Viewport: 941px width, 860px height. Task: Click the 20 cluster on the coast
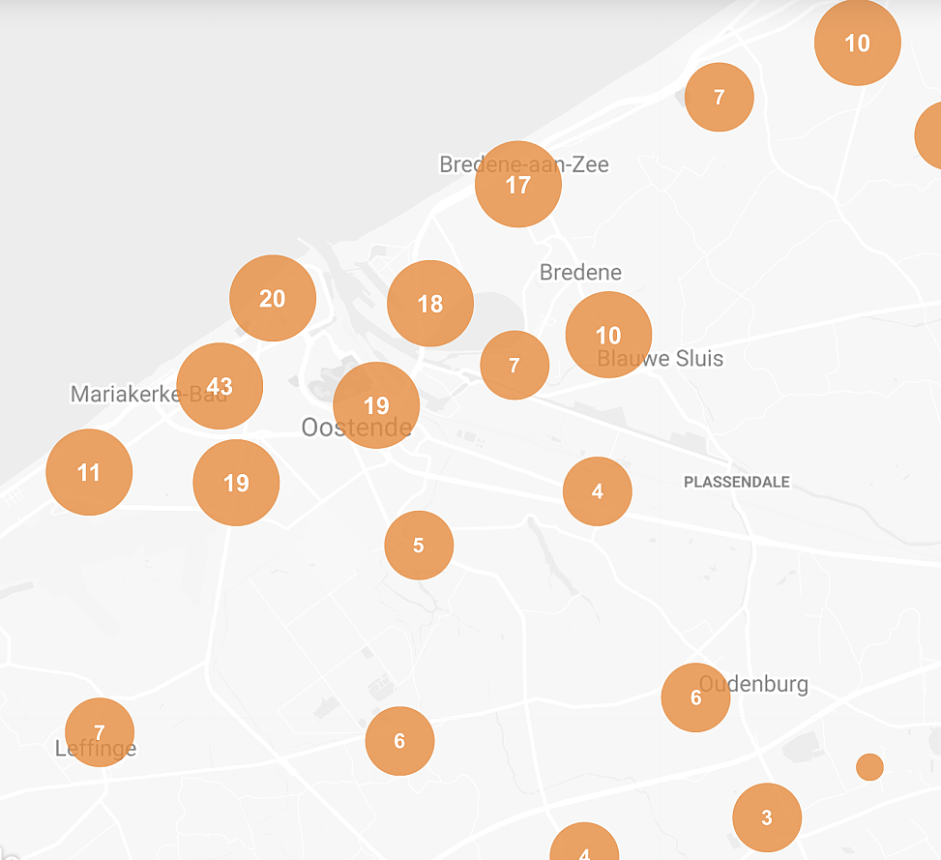click(273, 298)
